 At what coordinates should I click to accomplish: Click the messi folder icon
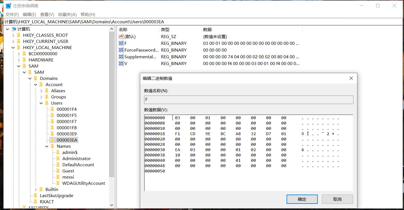58,177
